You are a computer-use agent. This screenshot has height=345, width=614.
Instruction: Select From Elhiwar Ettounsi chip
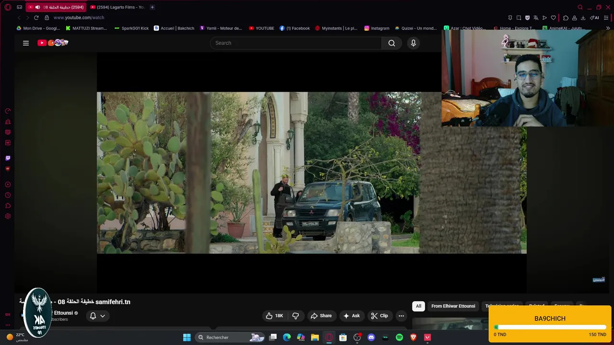pyautogui.click(x=453, y=306)
